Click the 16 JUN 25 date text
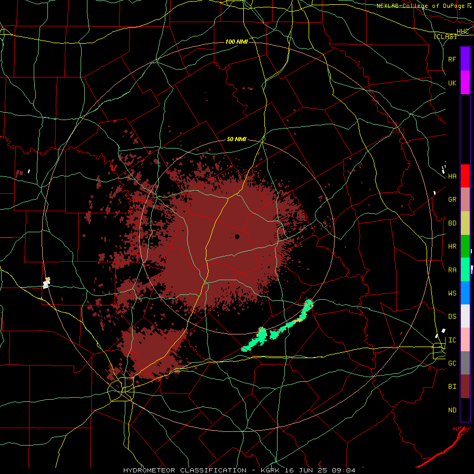This screenshot has height=474, width=474. click(x=308, y=470)
